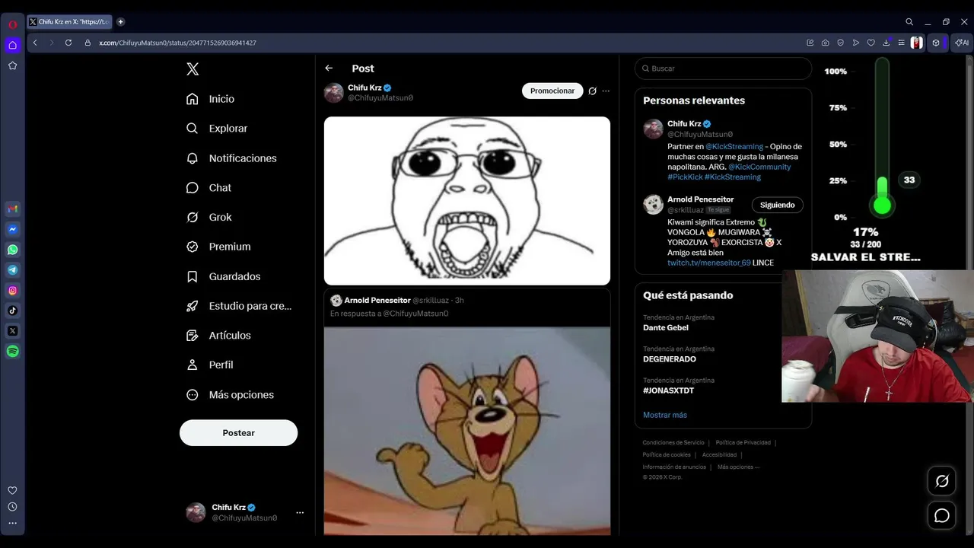
Task: Click the Grok icon beside Promocionar
Action: tap(592, 91)
